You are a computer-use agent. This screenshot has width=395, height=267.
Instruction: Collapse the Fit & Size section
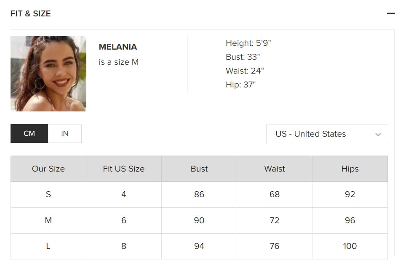coord(390,13)
